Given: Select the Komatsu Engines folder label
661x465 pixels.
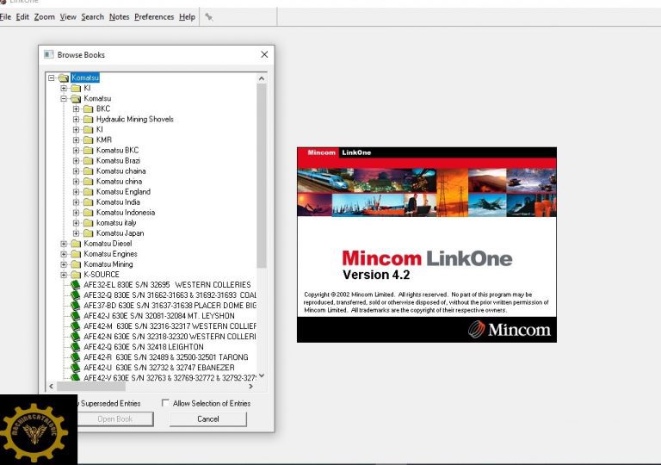Looking at the screenshot, I should (x=110, y=254).
